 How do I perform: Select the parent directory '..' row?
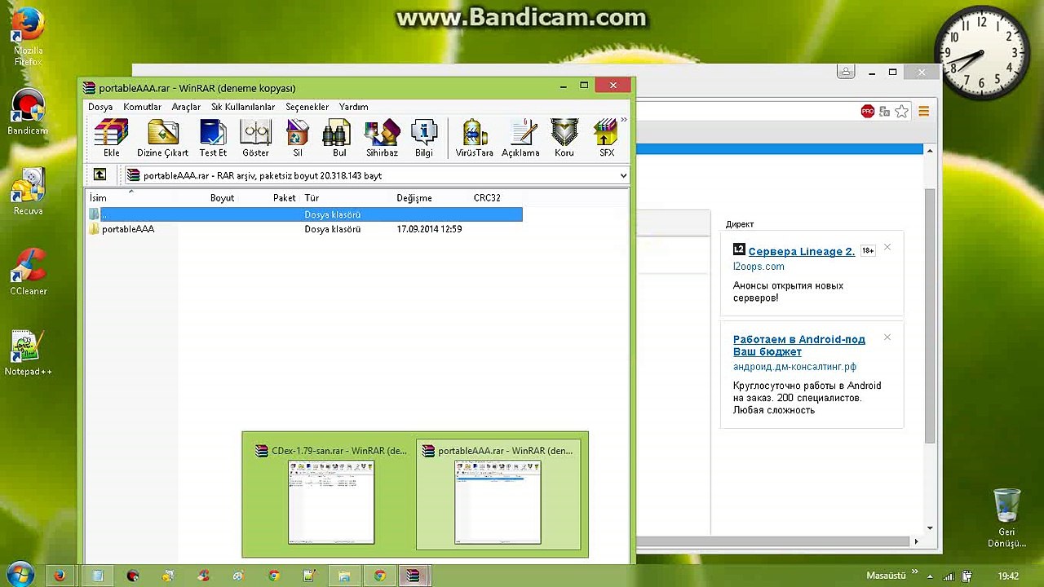pos(305,214)
